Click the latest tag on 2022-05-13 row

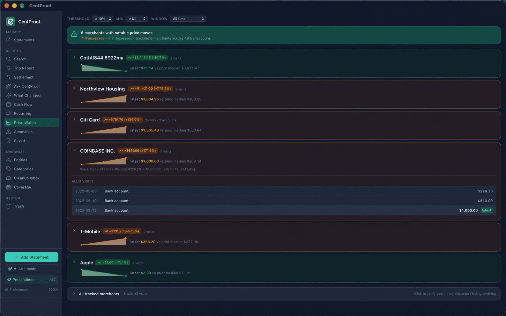click(x=487, y=210)
